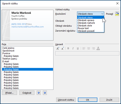
Task: Toggle underline formatting
Action: pos(78,48)
